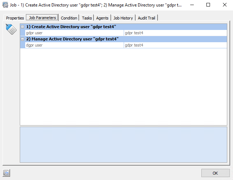Go to the Tasks tab
The image size is (233, 180).
tap(87, 18)
